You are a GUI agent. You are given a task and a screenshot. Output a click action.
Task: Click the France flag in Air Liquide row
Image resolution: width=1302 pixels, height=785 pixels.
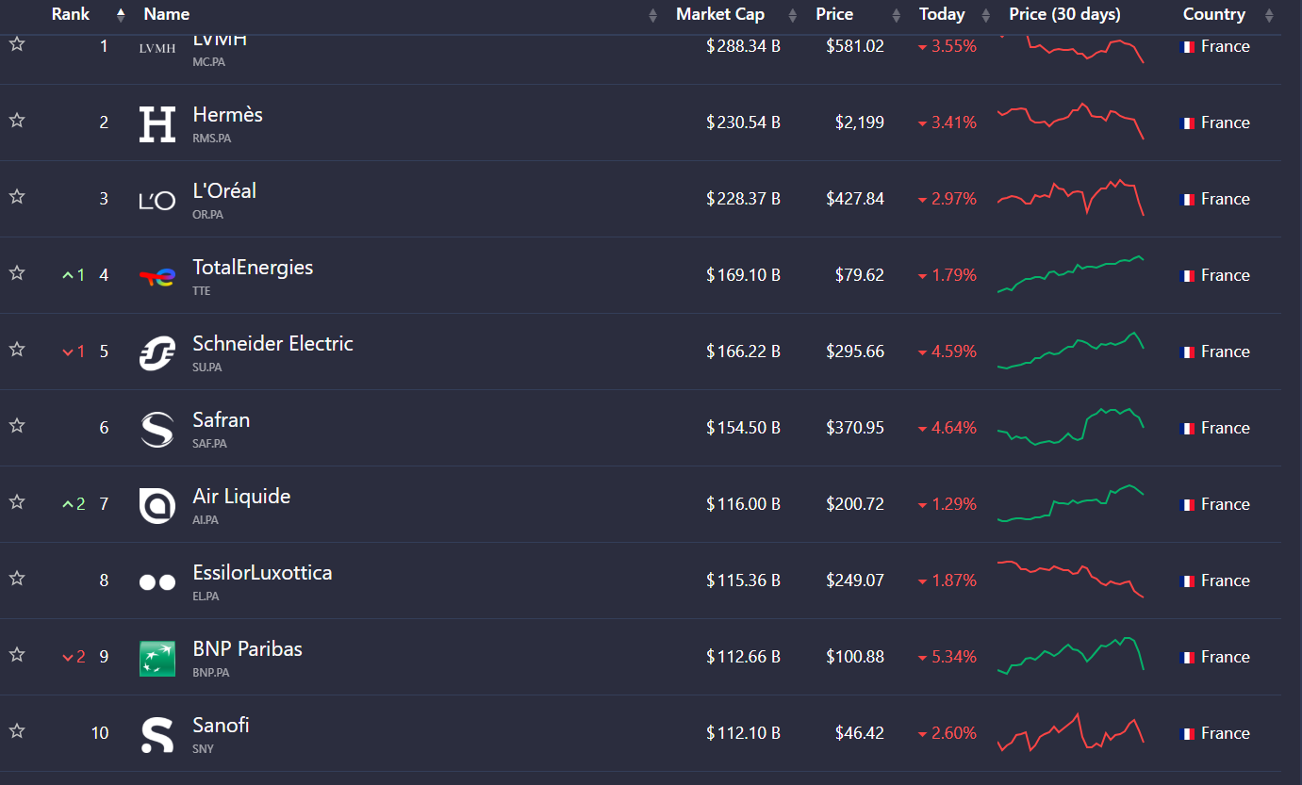coord(1189,505)
